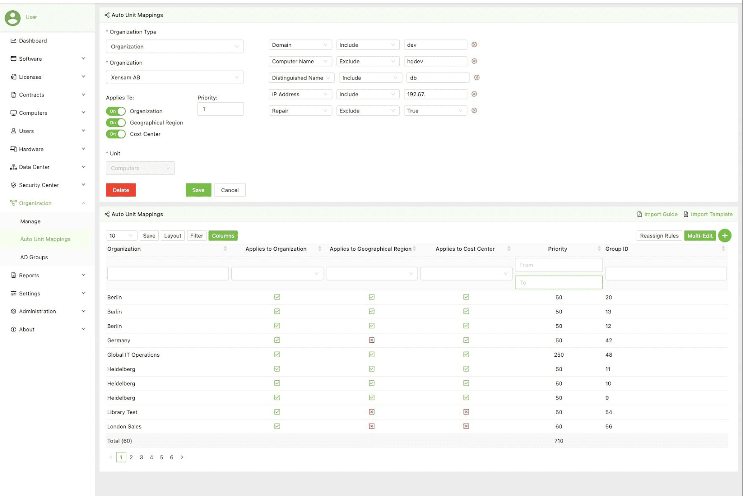
Task: Remove the Domain filter rule
Action: [474, 45]
